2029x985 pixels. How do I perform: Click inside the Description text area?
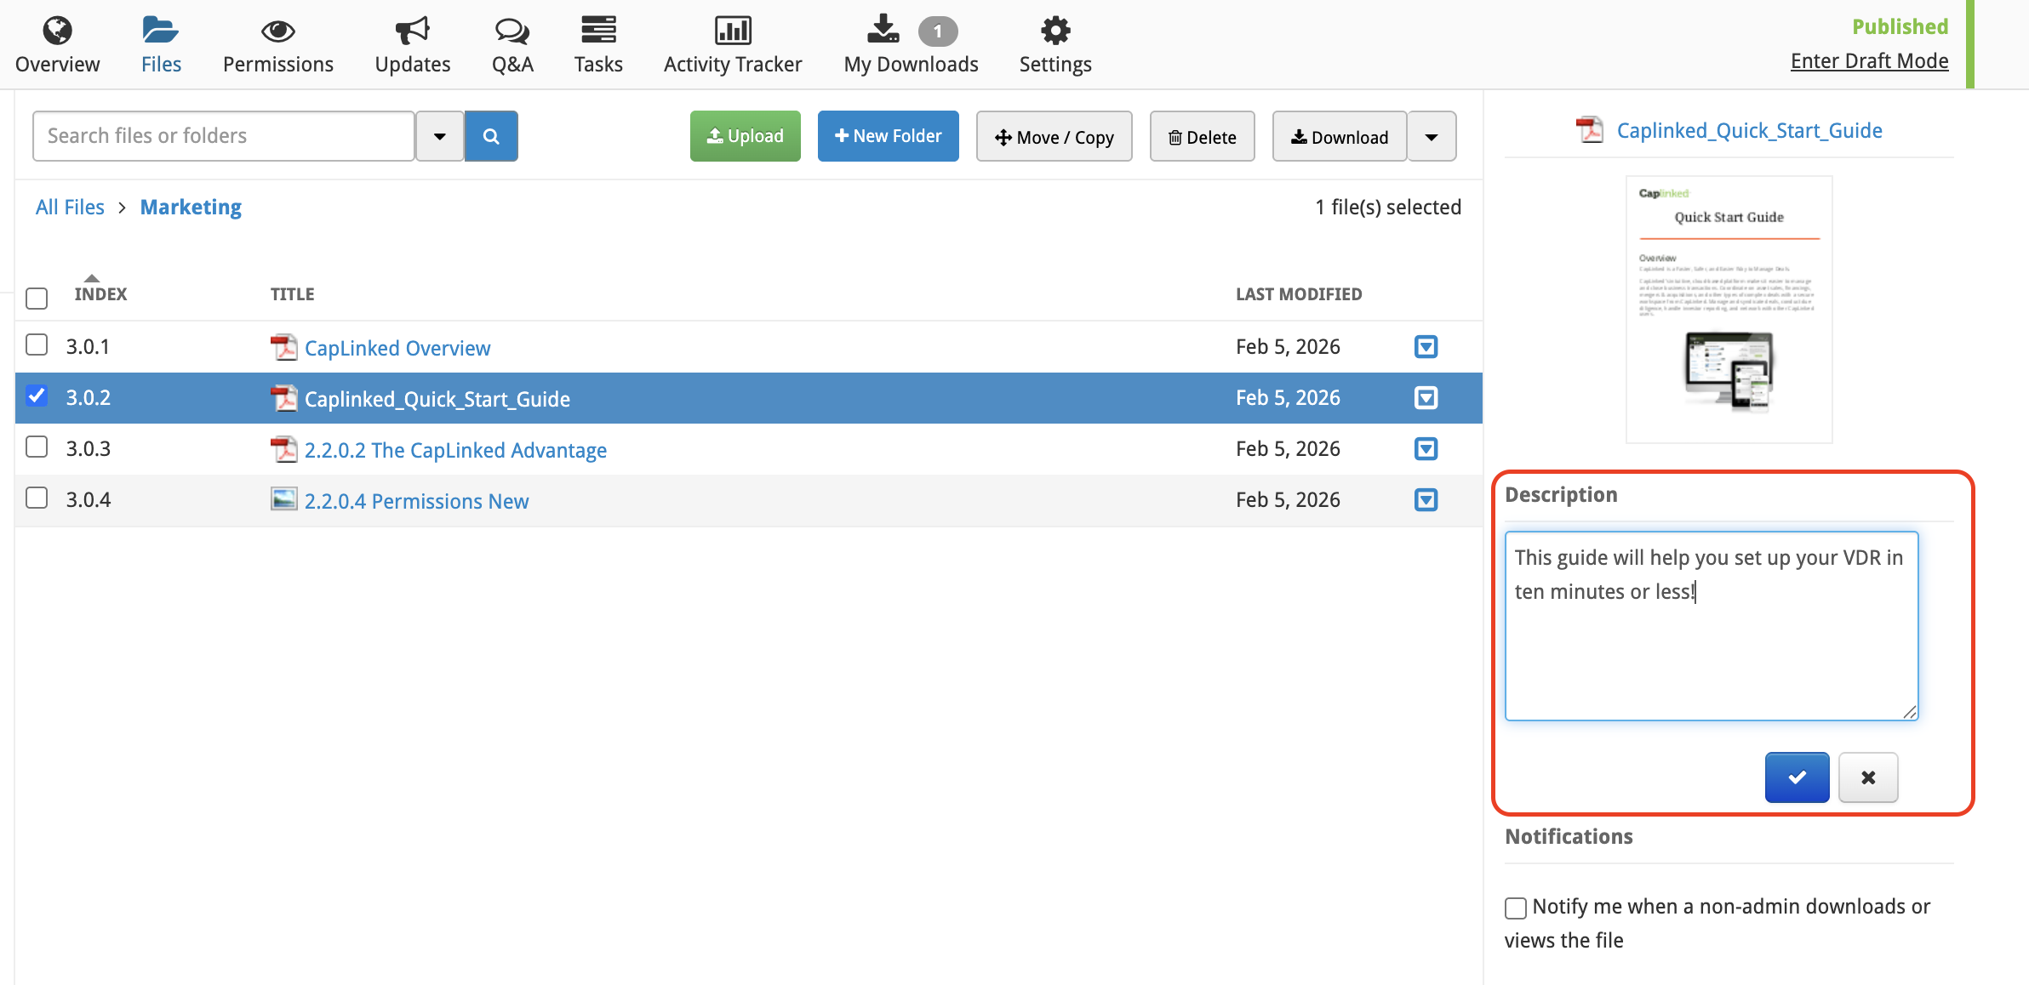point(1712,626)
